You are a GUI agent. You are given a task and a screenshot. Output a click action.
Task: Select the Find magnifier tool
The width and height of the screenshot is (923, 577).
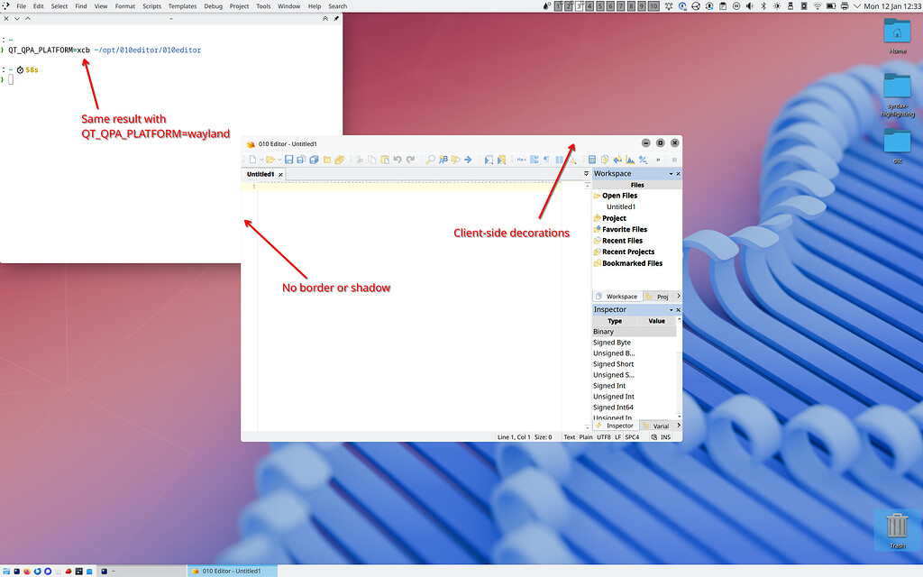click(430, 160)
